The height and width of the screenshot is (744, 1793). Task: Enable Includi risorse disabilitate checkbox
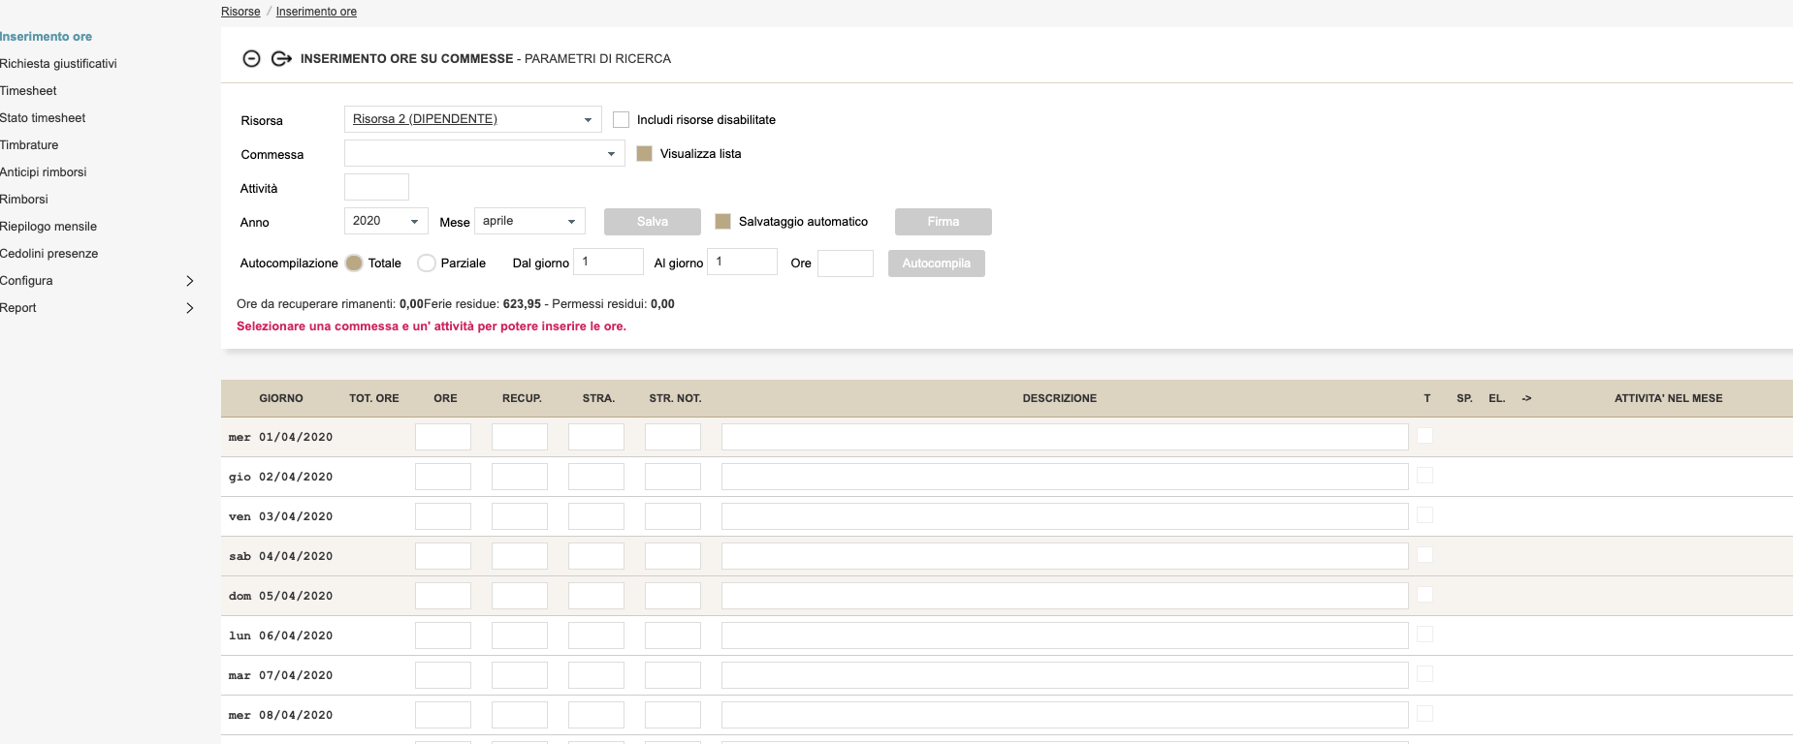pyautogui.click(x=622, y=120)
